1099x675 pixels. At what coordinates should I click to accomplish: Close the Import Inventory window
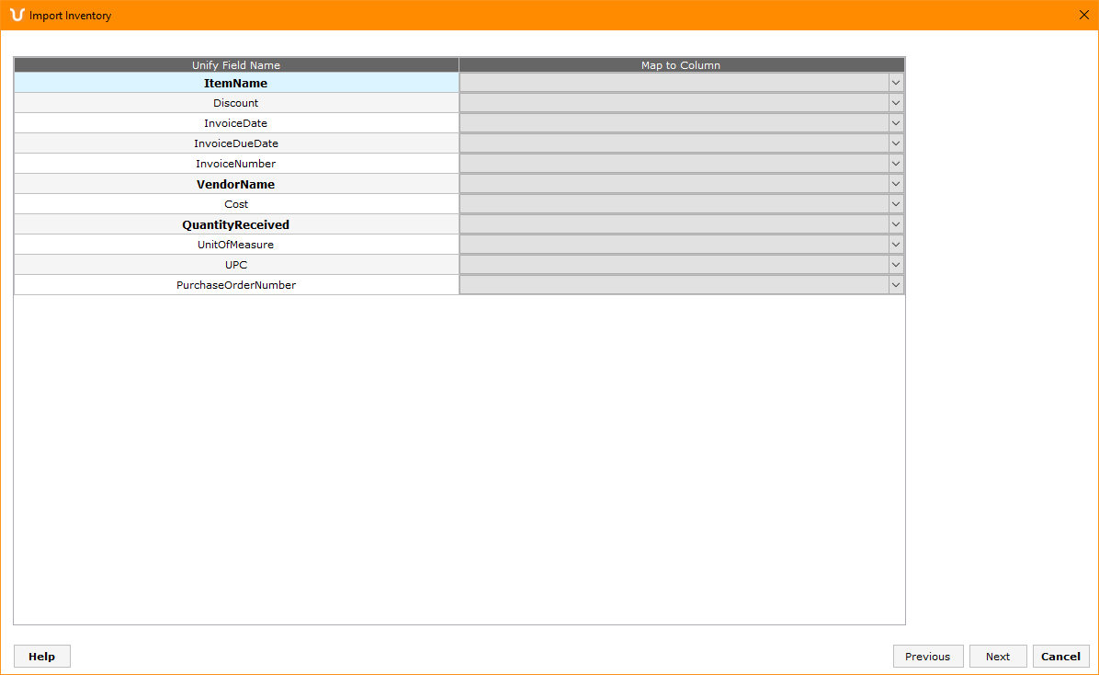[1083, 15]
